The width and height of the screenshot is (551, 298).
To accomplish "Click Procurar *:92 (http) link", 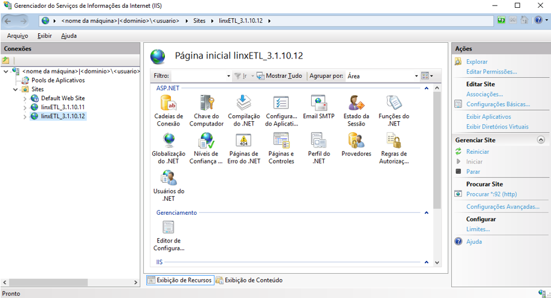I will pyautogui.click(x=491, y=194).
